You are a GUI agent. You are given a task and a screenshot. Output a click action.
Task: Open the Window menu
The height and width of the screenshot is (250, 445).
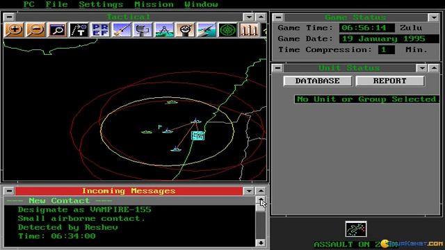coord(201,4)
